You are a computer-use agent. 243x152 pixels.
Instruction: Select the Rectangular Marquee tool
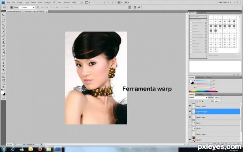point(3,19)
